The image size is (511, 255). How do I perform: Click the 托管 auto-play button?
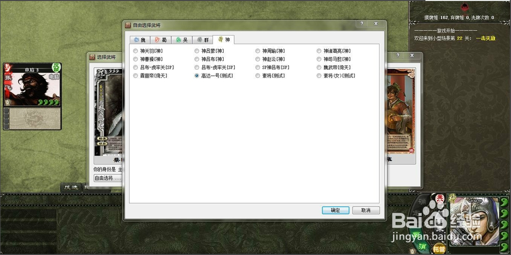tap(439, 249)
